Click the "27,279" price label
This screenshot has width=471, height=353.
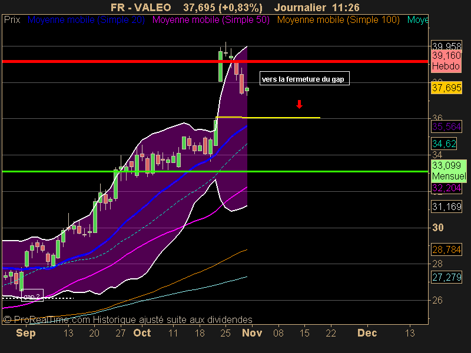(446, 277)
